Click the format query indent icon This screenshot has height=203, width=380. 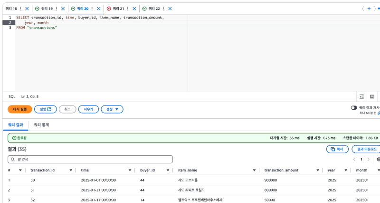point(361,97)
